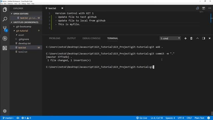Change Plain Text language mode
This screenshot has height=120, width=213.
coord(199,118)
